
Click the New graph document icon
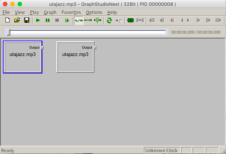(x=7, y=20)
